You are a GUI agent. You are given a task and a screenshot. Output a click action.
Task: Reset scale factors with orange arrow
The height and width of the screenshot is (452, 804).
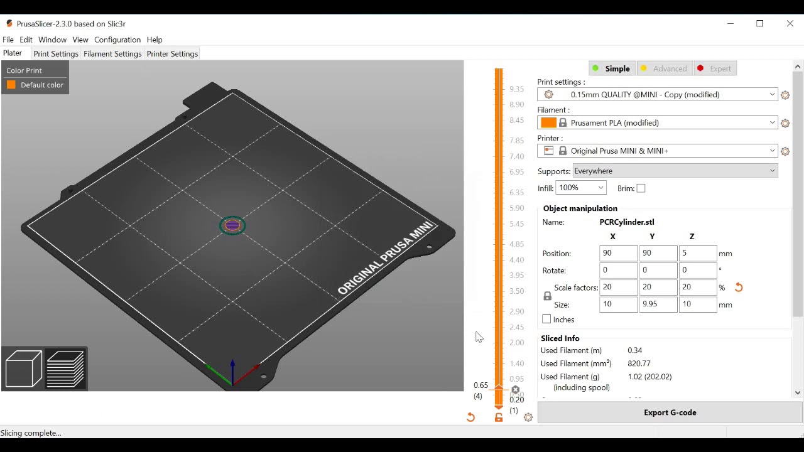[x=739, y=288]
